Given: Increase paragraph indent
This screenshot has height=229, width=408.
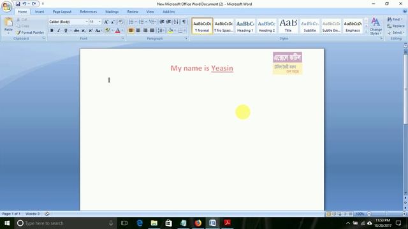Looking at the screenshot, I should click(x=168, y=22).
